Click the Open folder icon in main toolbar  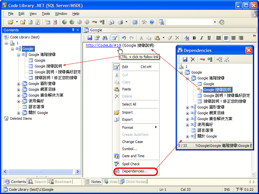(x=11, y=22)
